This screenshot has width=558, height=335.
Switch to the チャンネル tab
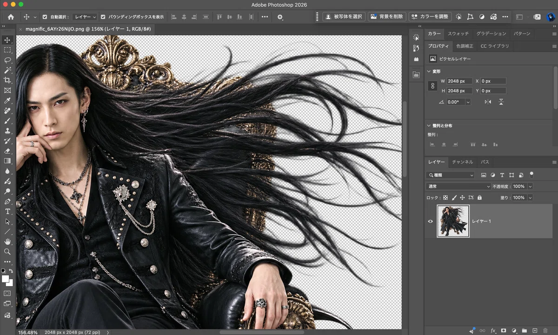point(462,162)
